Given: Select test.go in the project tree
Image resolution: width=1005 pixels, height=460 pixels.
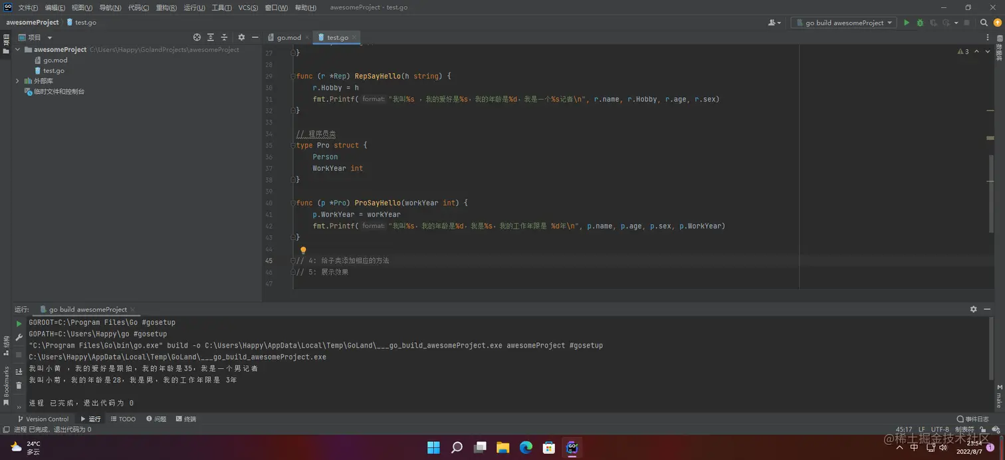Looking at the screenshot, I should [x=54, y=70].
